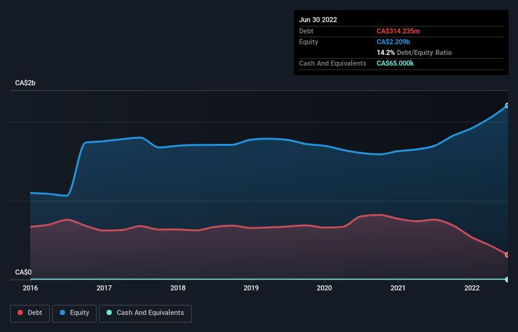Screen dimensions: 518x332
Task: Click the CA$0 y-axis label
Action: (x=23, y=272)
